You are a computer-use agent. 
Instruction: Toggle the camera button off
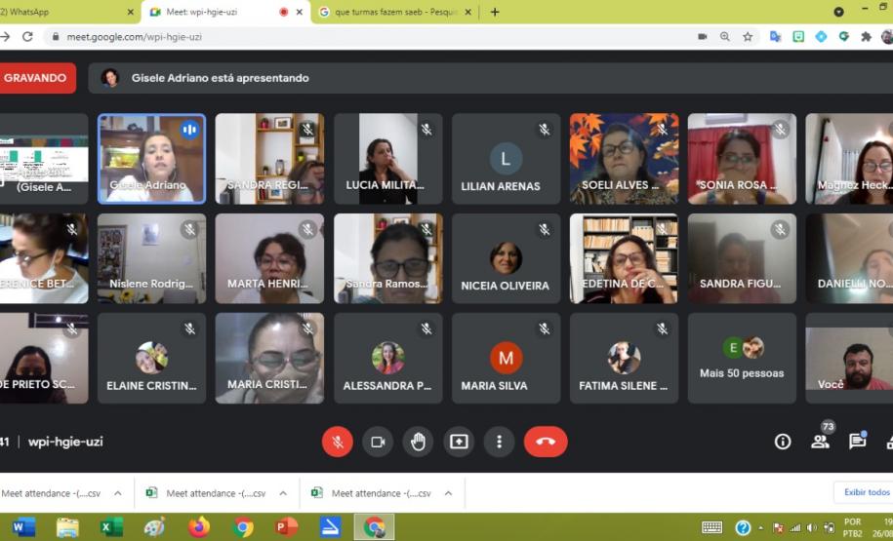pos(378,442)
